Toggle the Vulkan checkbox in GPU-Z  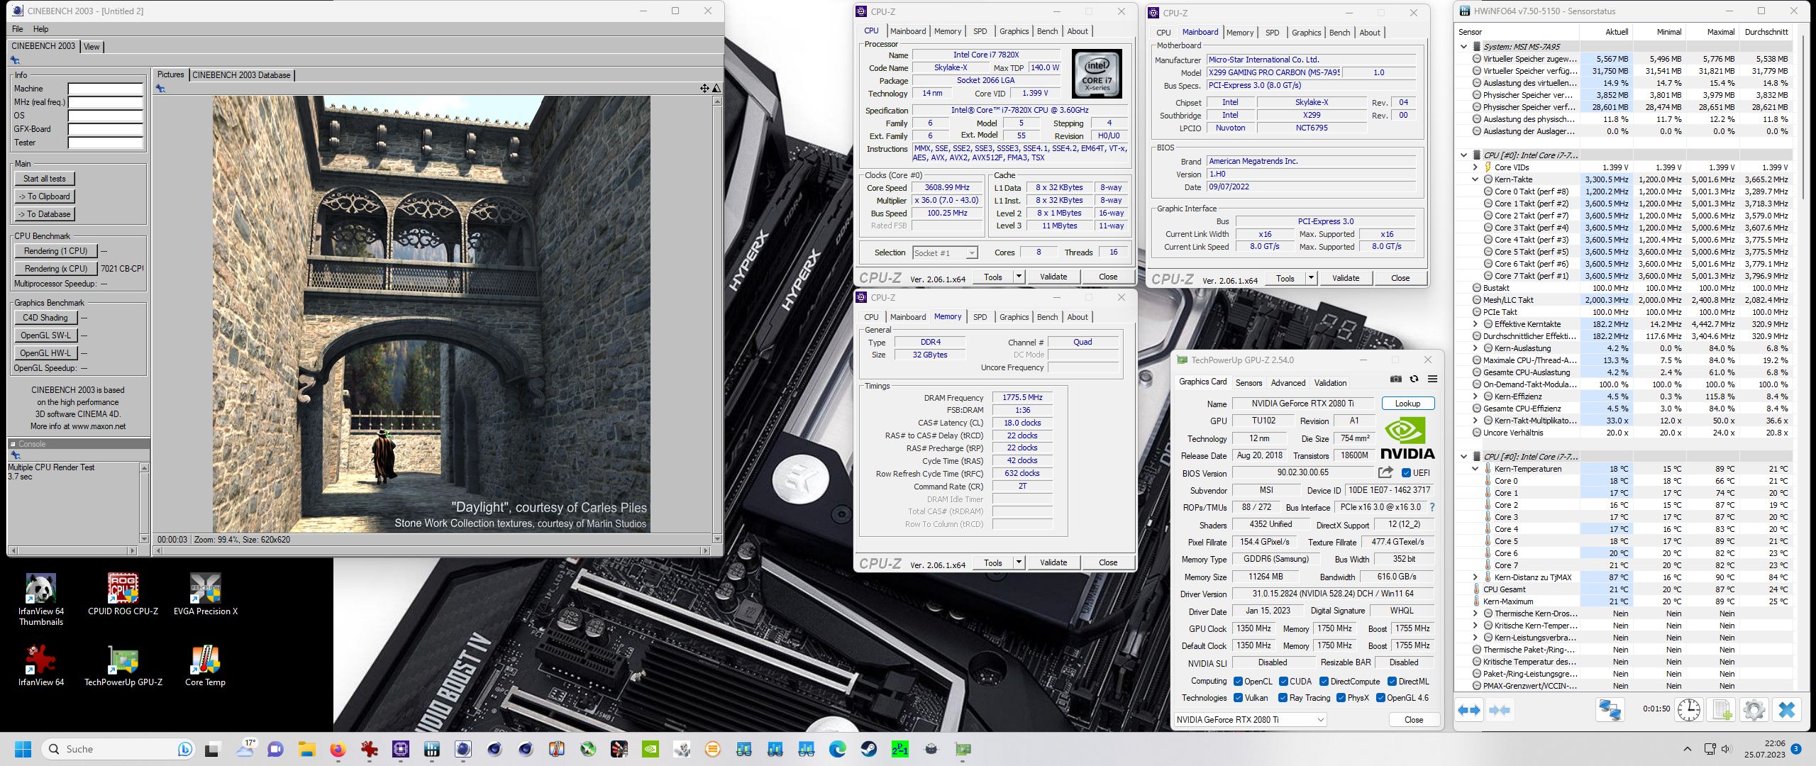coord(1238,698)
